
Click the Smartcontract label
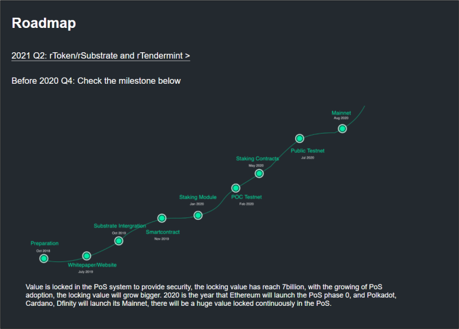coord(163,232)
